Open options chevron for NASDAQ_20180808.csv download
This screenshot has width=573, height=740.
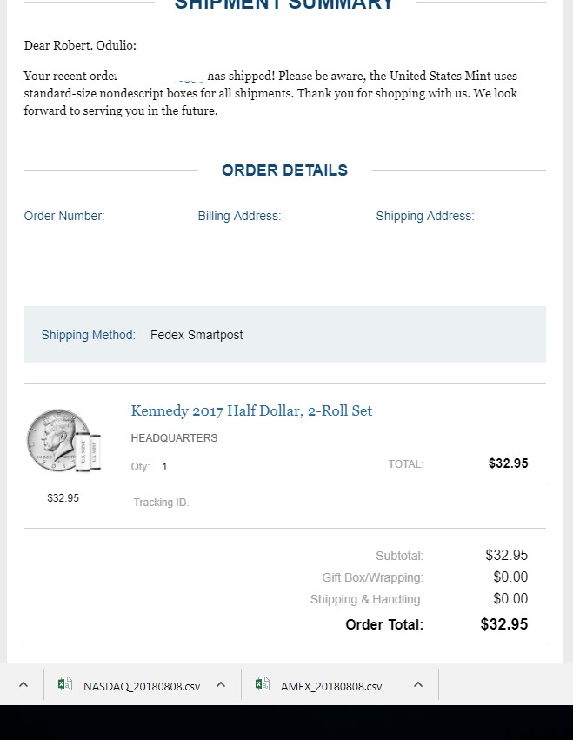(x=221, y=685)
